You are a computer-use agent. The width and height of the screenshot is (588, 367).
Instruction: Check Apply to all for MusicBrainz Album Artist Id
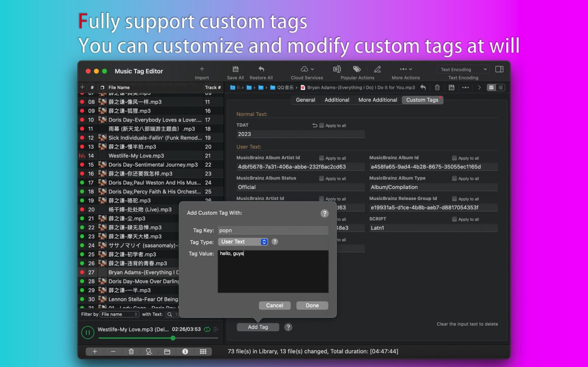tap(322, 158)
